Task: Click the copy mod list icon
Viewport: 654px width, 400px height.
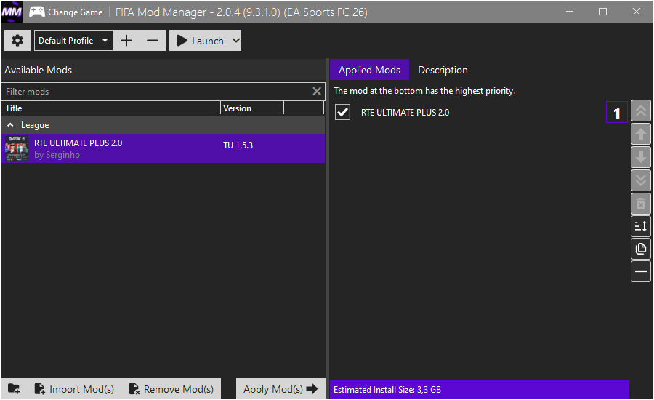Action: click(641, 249)
